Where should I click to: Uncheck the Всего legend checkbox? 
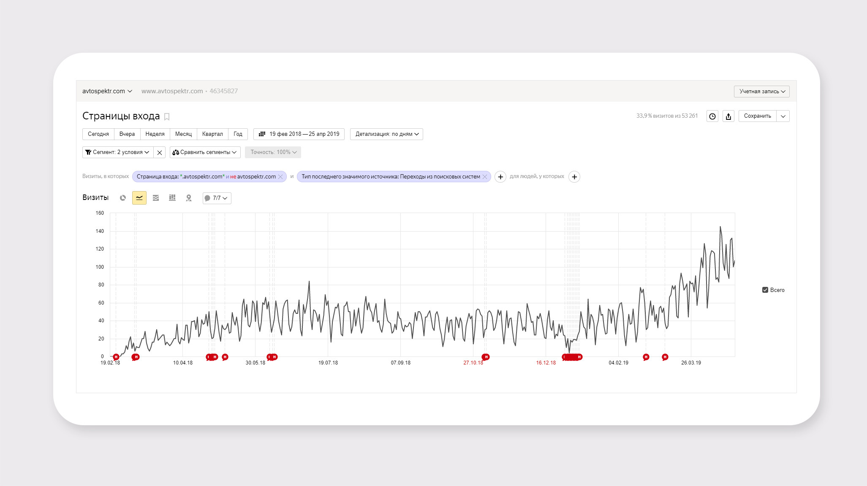coord(765,290)
